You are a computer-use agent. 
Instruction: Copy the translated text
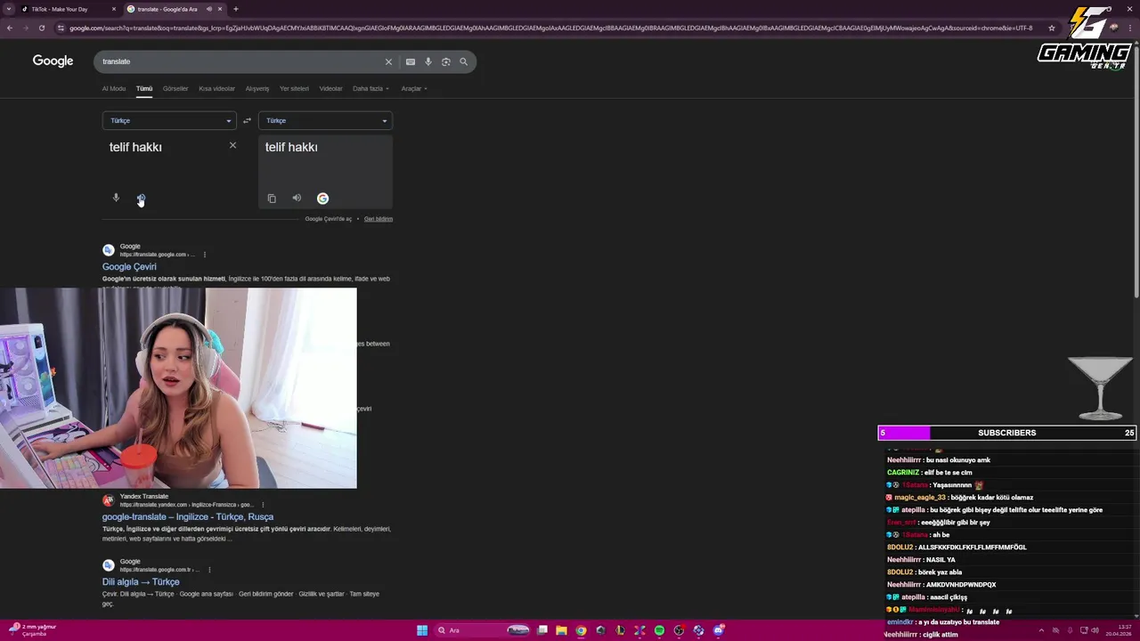(x=272, y=199)
